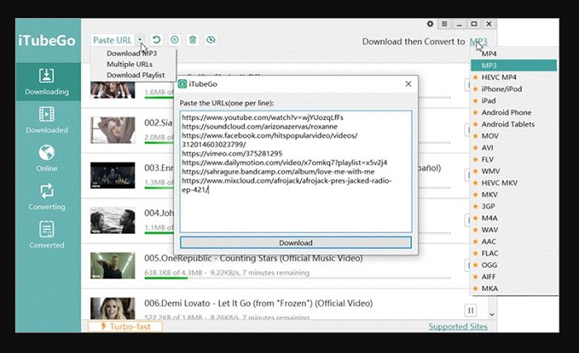The image size is (579, 353).
Task: Choose Multiple URLs from dropdown menu
Action: click(130, 64)
